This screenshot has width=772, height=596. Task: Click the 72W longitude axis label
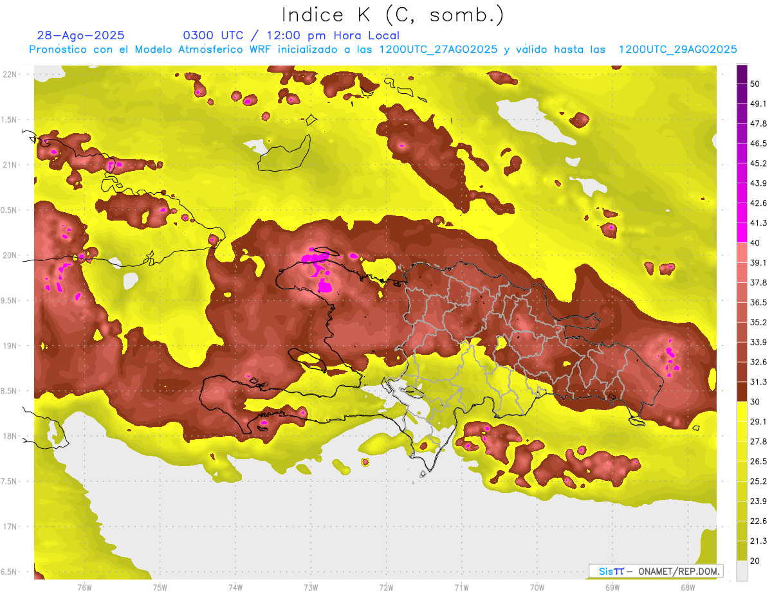coord(386,587)
